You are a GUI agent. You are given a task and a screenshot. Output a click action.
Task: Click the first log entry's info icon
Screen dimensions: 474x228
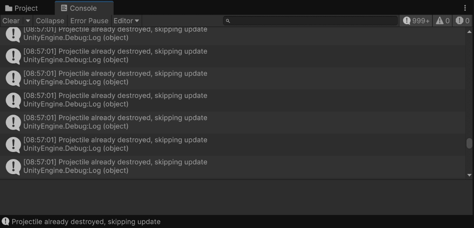coord(13,34)
